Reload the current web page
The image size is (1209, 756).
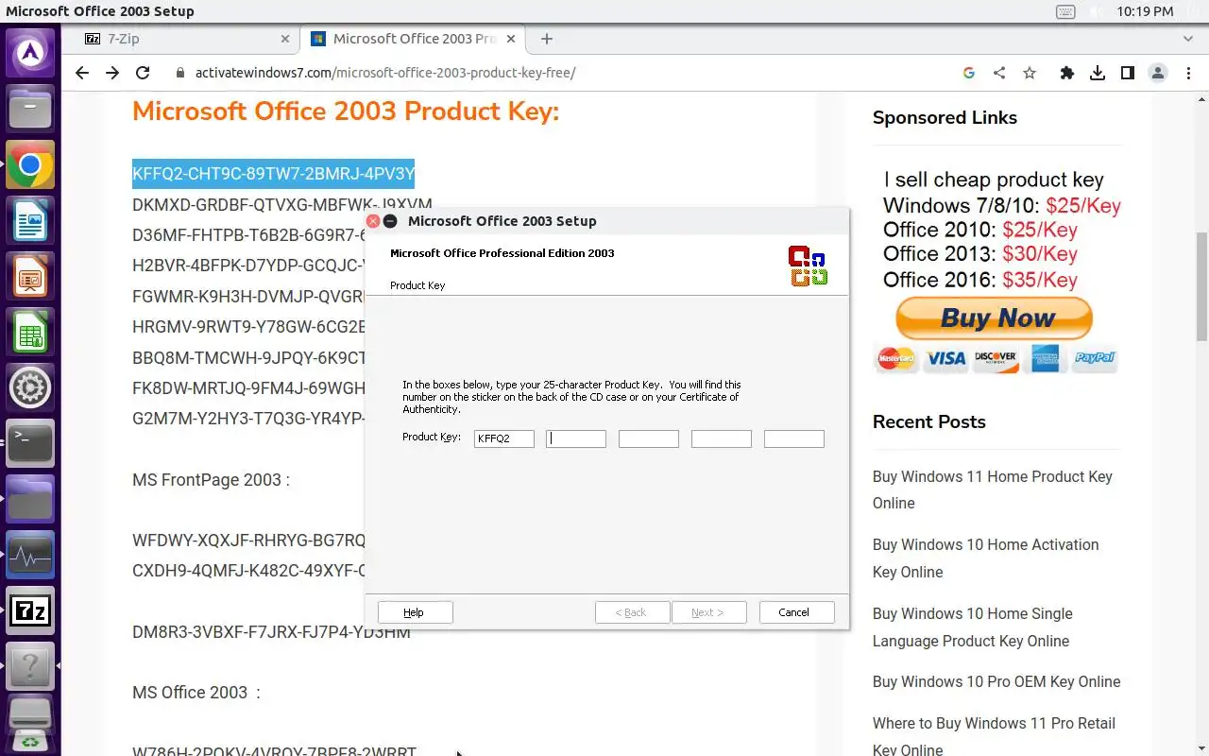tap(143, 73)
